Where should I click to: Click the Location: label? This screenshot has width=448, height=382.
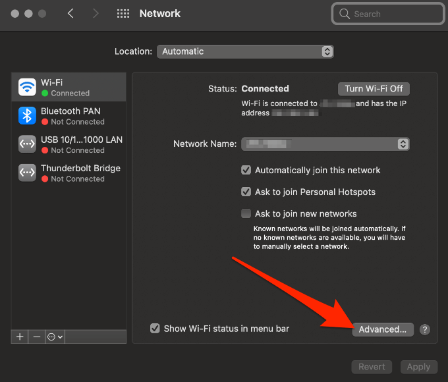tap(134, 51)
